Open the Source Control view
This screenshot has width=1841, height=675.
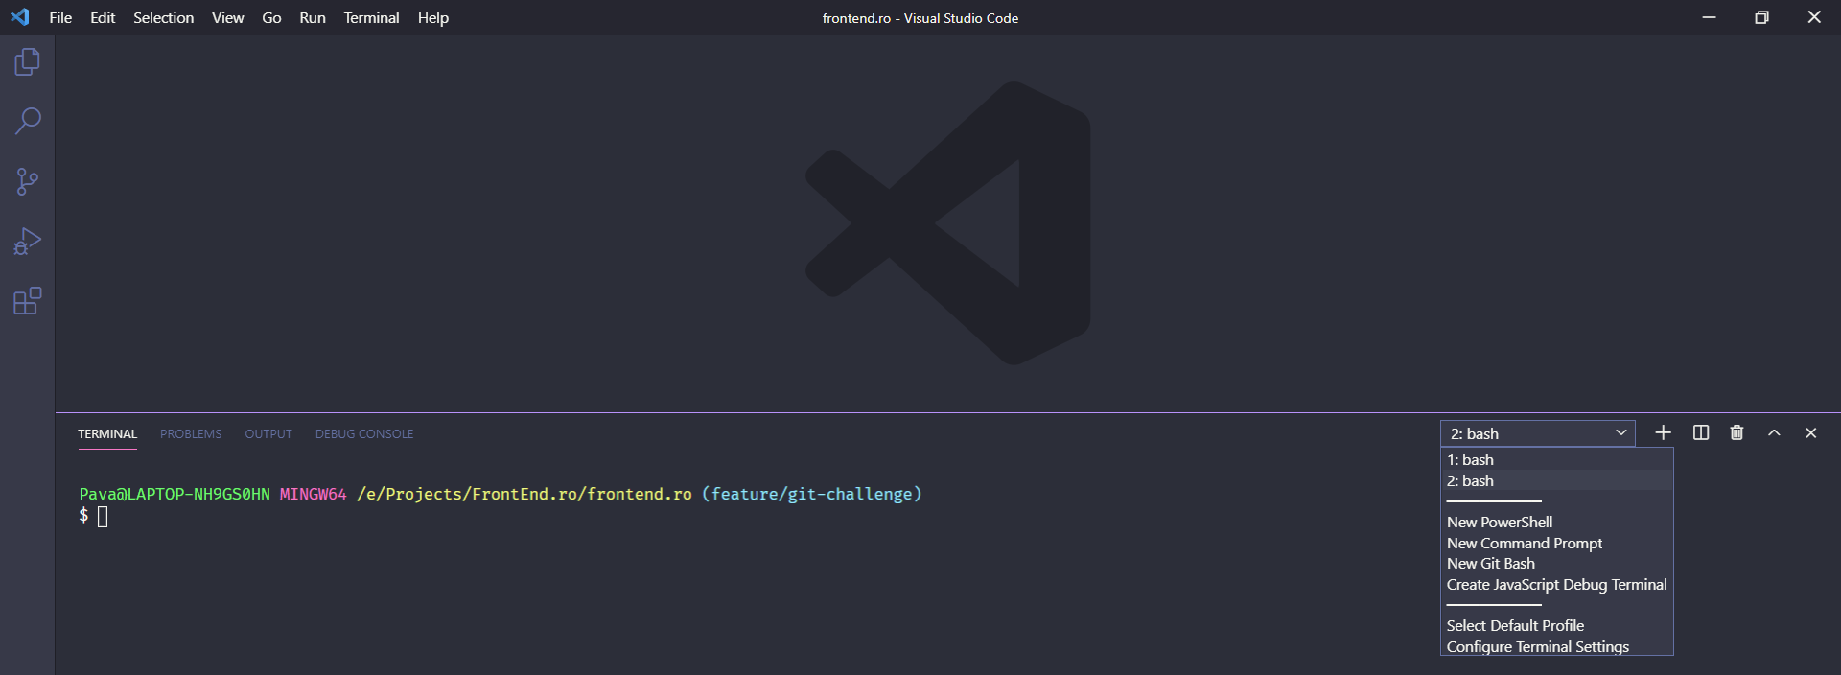28,182
